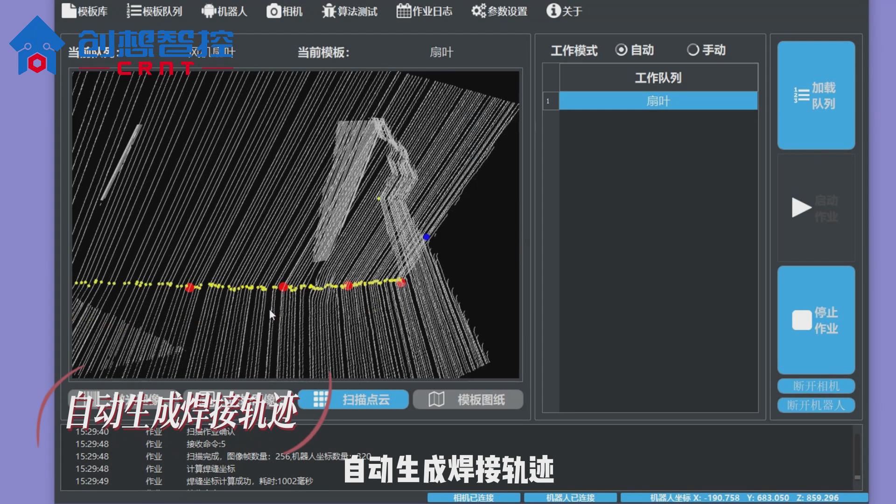Switch to 手动 work mode
The height and width of the screenshot is (504, 896).
pos(693,50)
